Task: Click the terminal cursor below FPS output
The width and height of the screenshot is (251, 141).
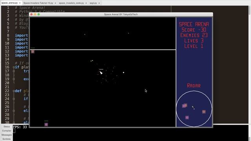Action: coord(14,131)
